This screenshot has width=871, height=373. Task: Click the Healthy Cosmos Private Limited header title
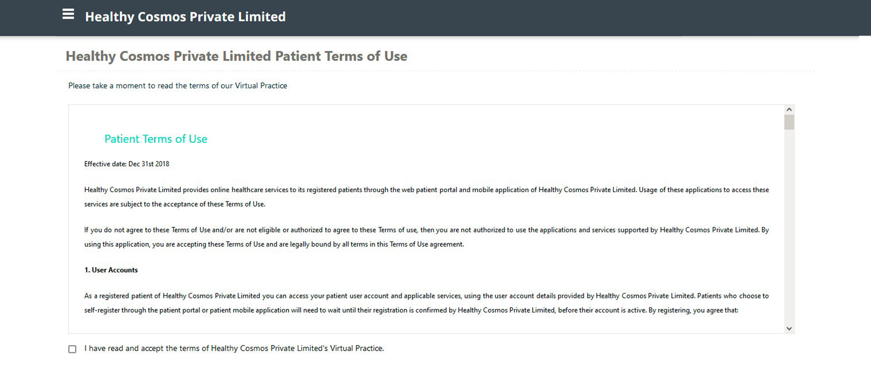click(185, 17)
